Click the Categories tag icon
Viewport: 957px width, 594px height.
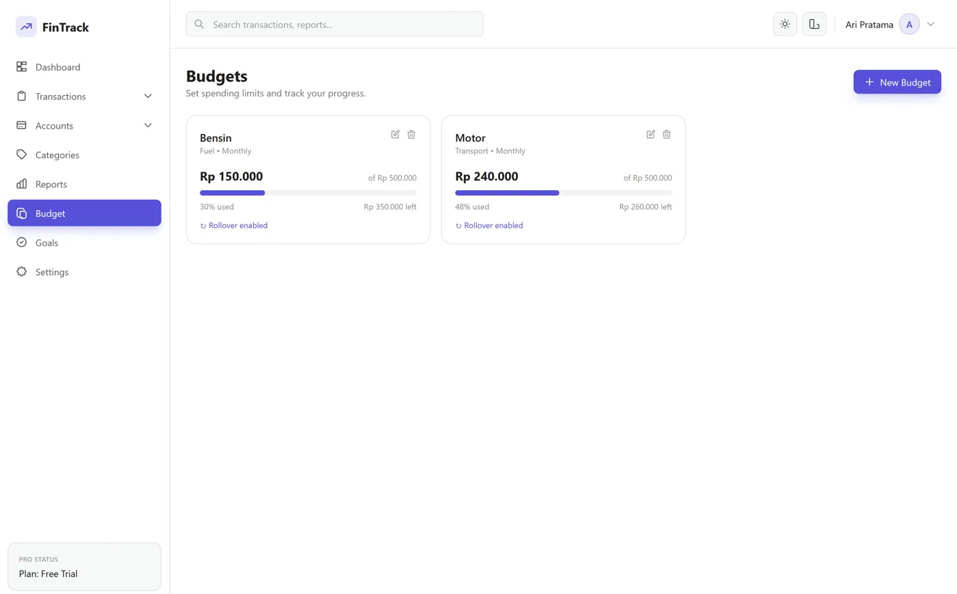coord(21,155)
